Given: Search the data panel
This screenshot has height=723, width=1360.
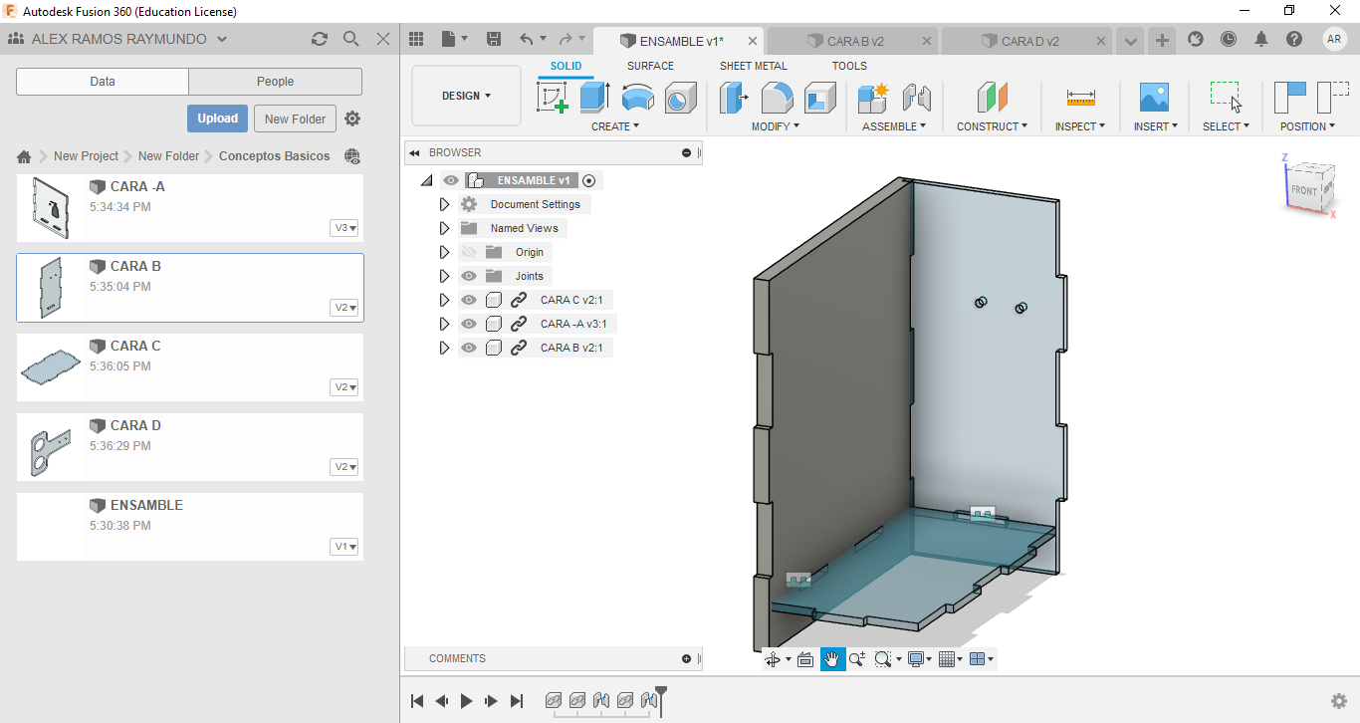Looking at the screenshot, I should pyautogui.click(x=351, y=39).
